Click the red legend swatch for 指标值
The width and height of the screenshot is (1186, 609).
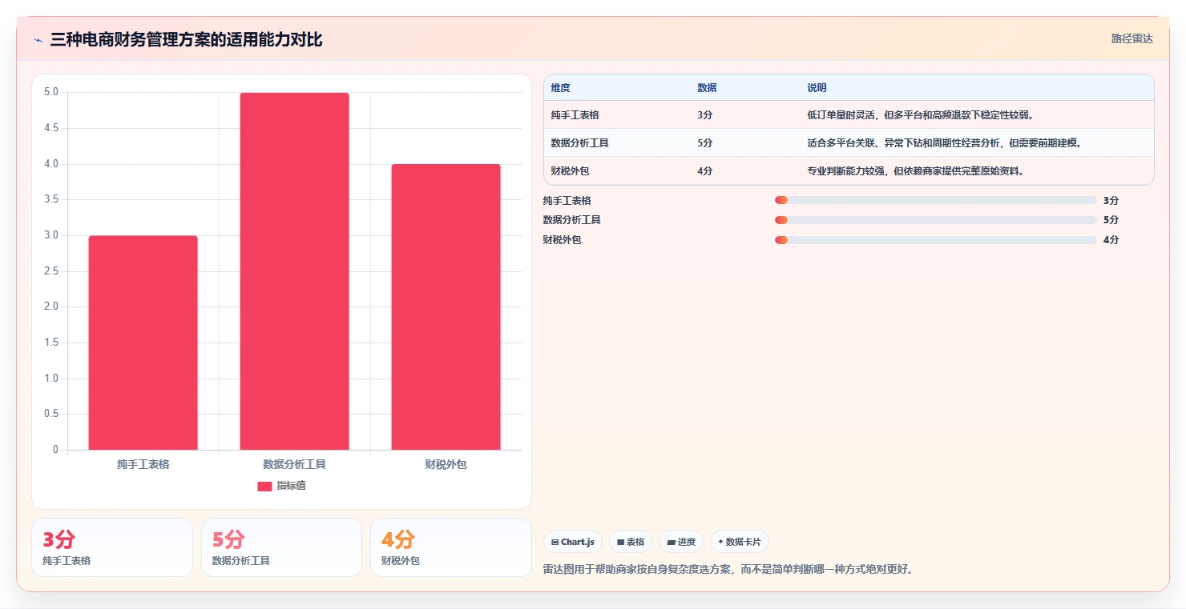click(264, 487)
